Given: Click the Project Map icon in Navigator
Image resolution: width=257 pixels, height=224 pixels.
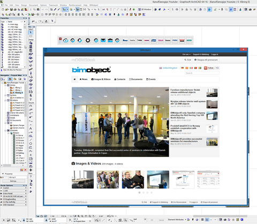Looking at the screenshot, I should 10,79.
